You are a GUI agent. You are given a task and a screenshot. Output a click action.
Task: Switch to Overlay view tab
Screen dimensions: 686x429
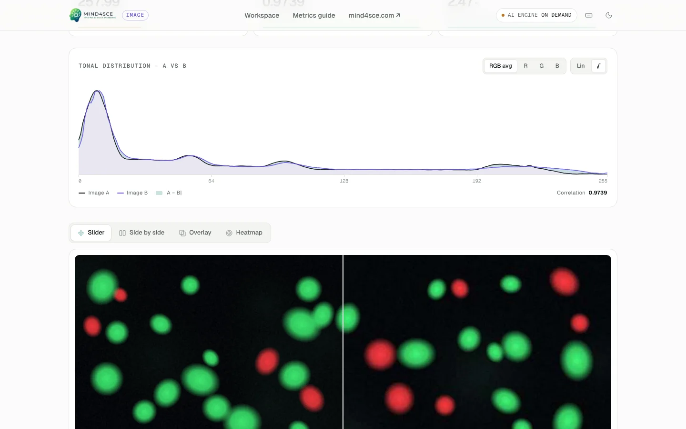pyautogui.click(x=195, y=233)
